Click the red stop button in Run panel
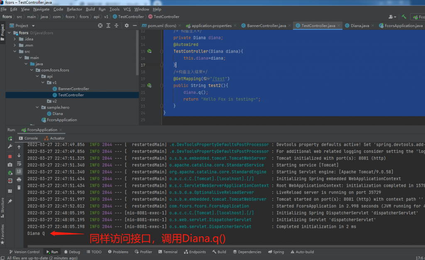 [x=10, y=156]
